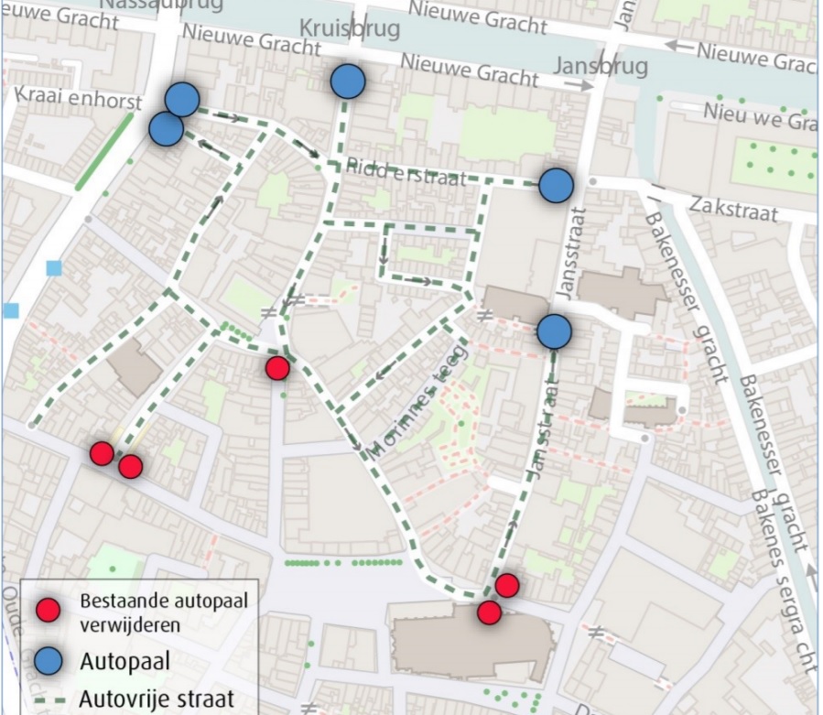Click right red marker of the southwest pair
The height and width of the screenshot is (715, 823).
(131, 467)
